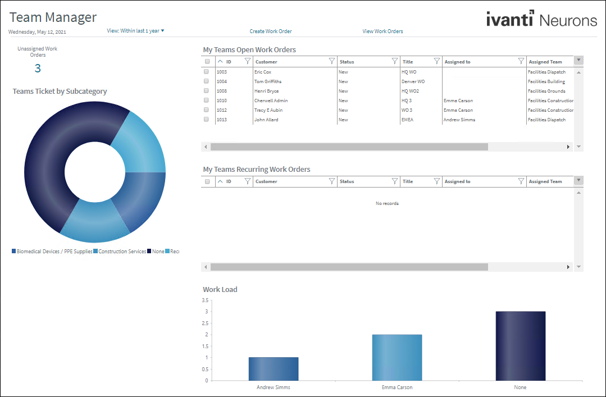Image resolution: width=606 pixels, height=397 pixels.
Task: Open the filter on the Customer column
Action: tap(332, 61)
